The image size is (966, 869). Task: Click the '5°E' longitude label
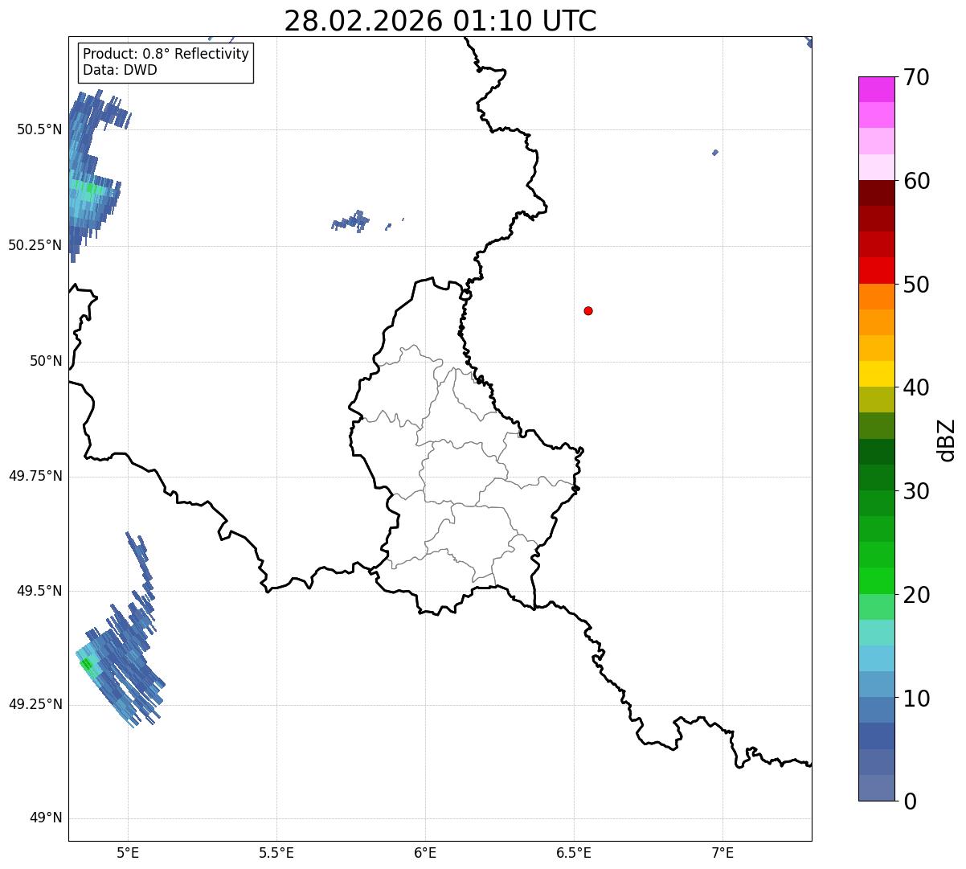(128, 852)
